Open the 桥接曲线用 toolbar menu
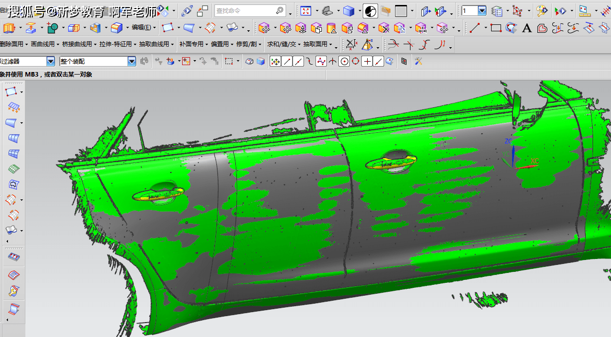Image resolution: width=611 pixels, height=337 pixels. [79, 44]
